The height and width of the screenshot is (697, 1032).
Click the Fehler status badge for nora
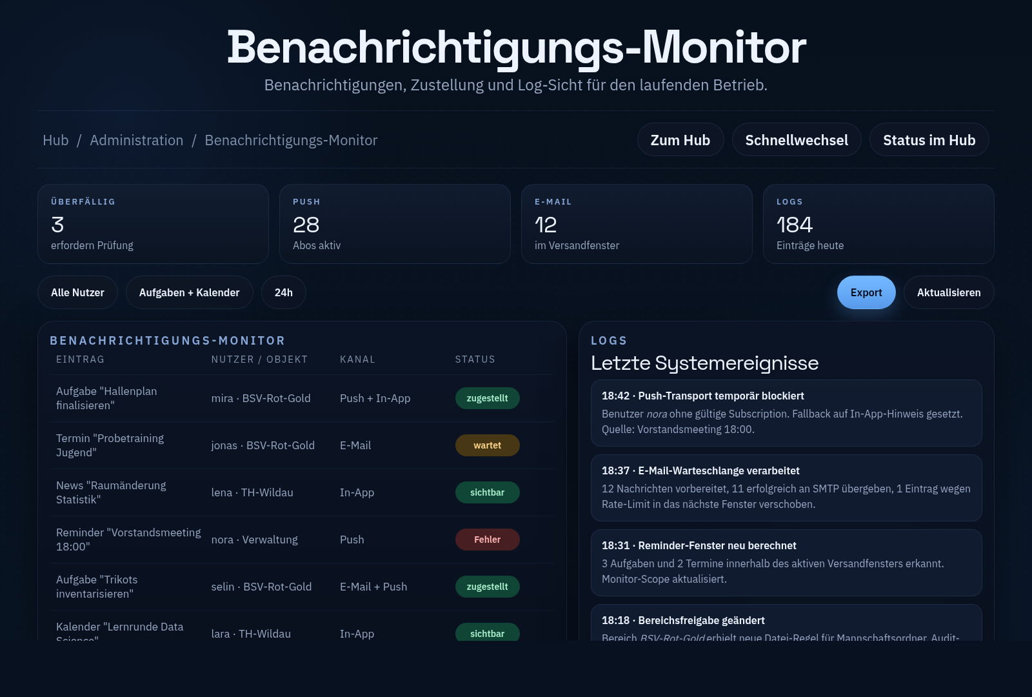click(x=487, y=540)
